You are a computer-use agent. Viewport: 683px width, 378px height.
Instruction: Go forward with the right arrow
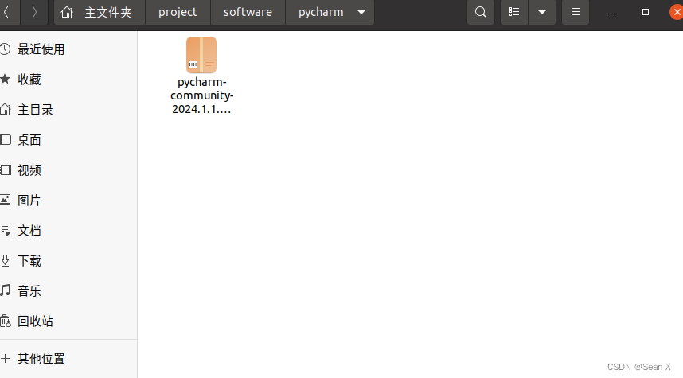(34, 12)
